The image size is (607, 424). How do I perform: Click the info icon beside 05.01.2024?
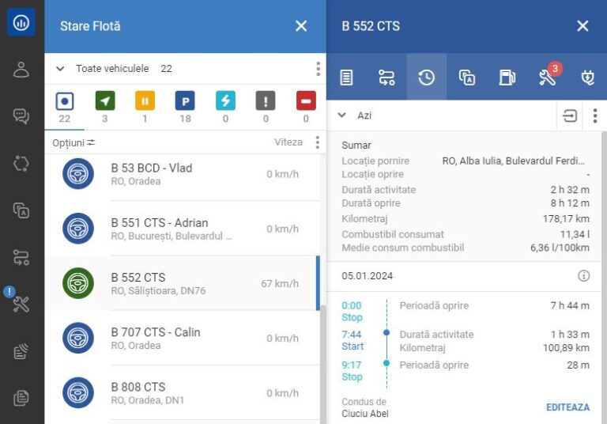pos(583,276)
